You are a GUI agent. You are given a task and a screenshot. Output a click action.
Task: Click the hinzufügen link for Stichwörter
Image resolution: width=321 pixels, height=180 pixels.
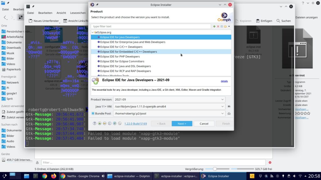pyautogui.click(x=302, y=109)
